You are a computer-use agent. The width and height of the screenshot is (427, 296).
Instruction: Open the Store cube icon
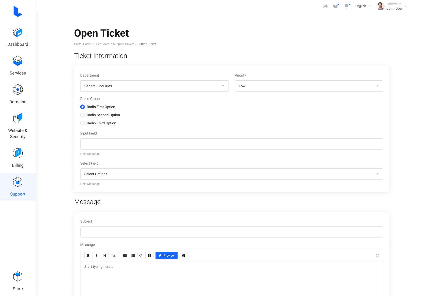point(18,276)
